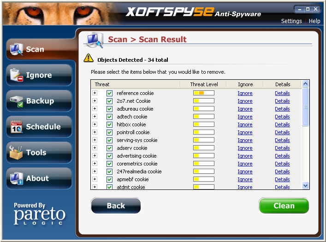
Task: Open the Help menu
Action: pos(314,21)
